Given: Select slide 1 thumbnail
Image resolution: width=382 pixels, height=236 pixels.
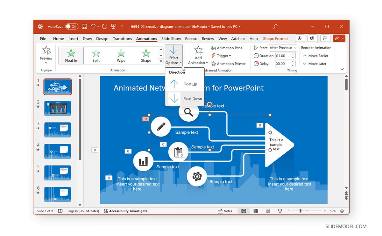Looking at the screenshot, I should pos(58,87).
